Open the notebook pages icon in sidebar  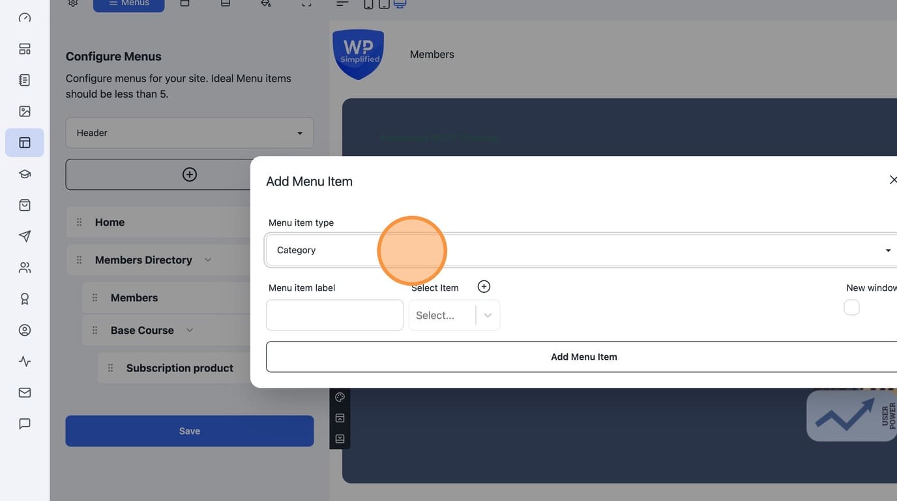(25, 80)
